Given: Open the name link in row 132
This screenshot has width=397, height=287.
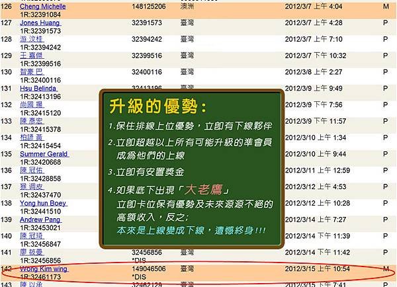Looking at the screenshot, I should click(x=32, y=104).
